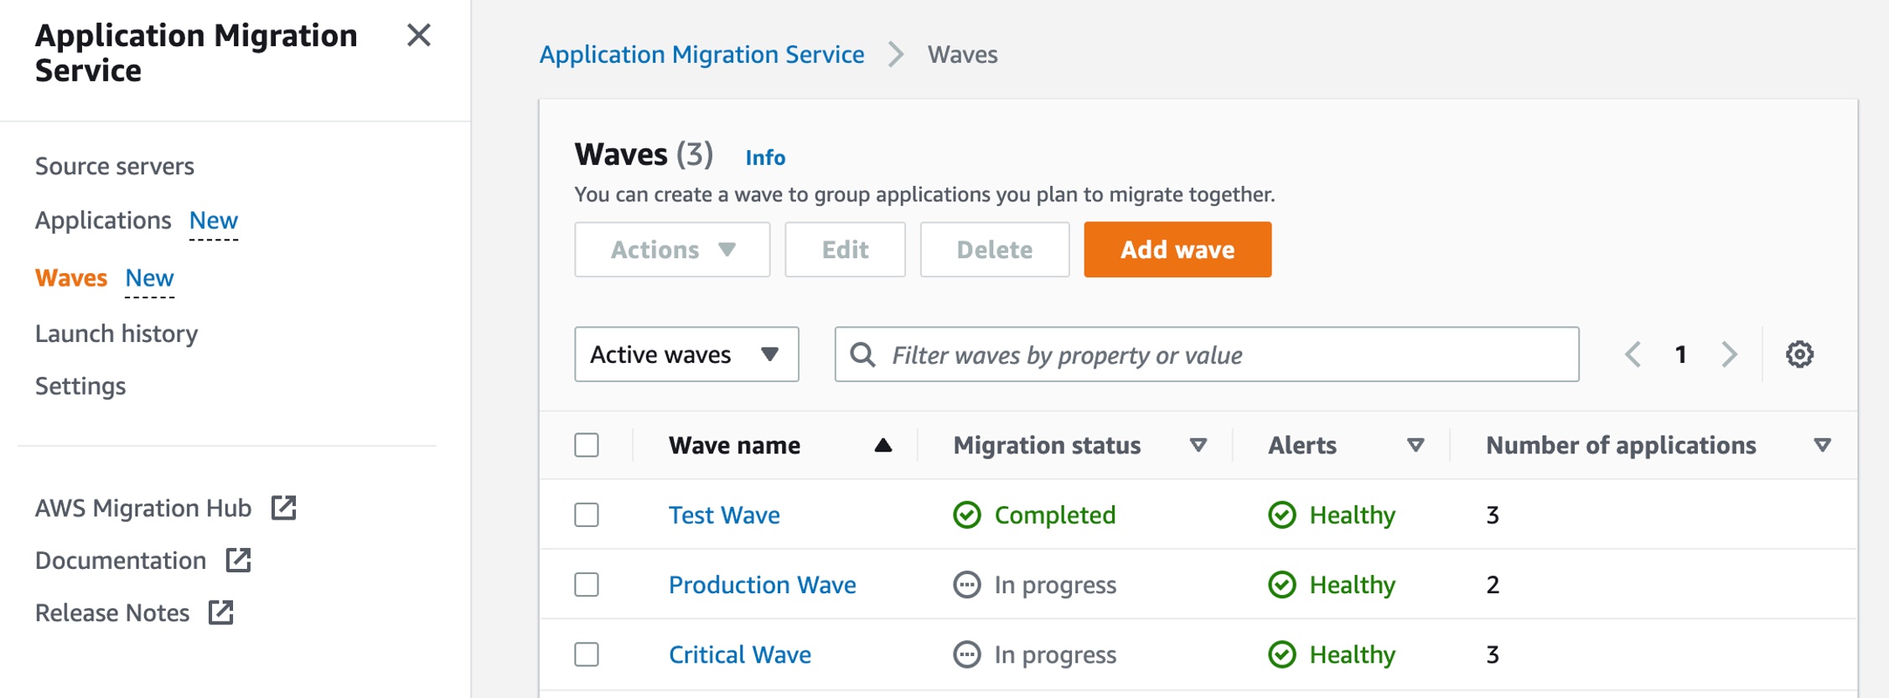Go to previous page of waves
The image size is (1889, 698).
[1633, 354]
